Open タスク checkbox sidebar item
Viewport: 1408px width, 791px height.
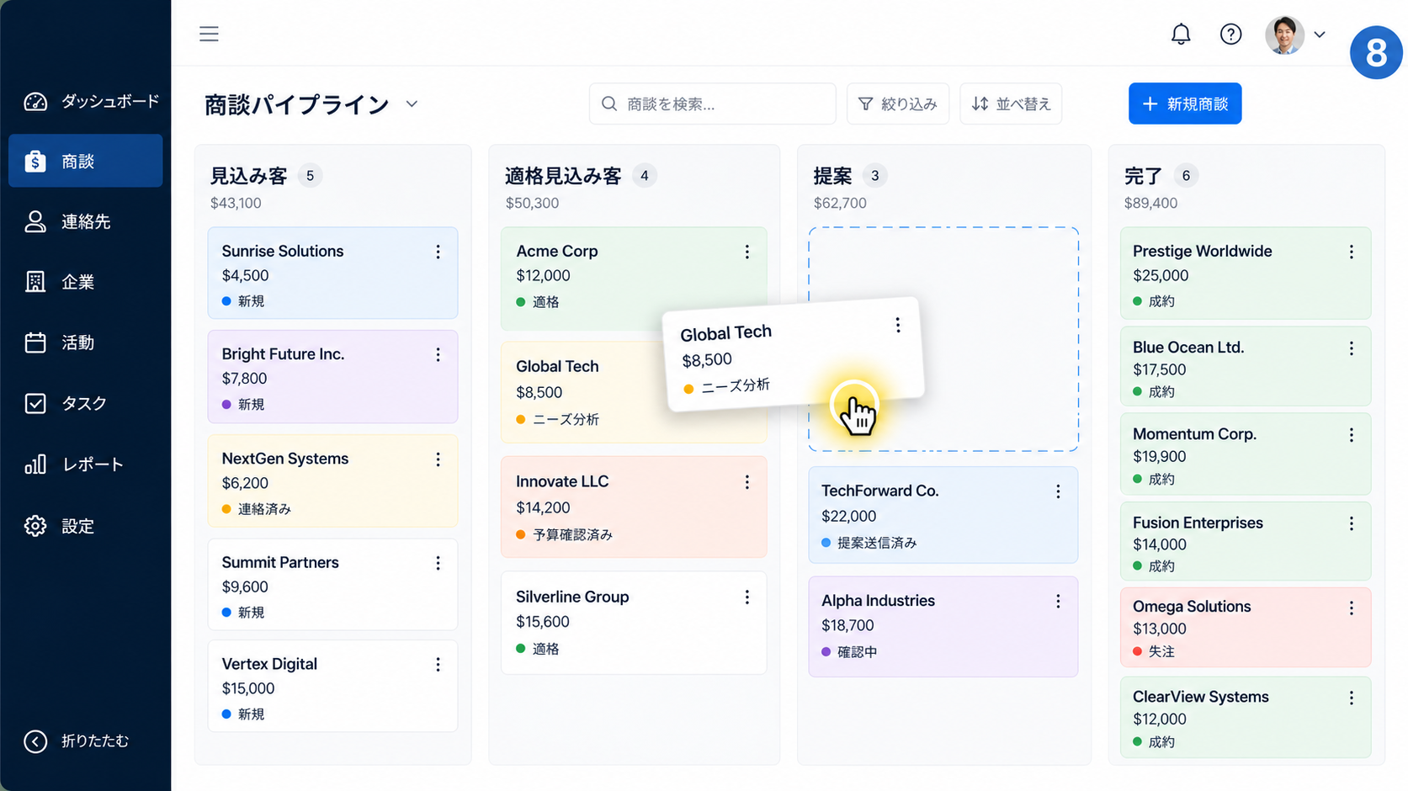pyautogui.click(x=86, y=403)
